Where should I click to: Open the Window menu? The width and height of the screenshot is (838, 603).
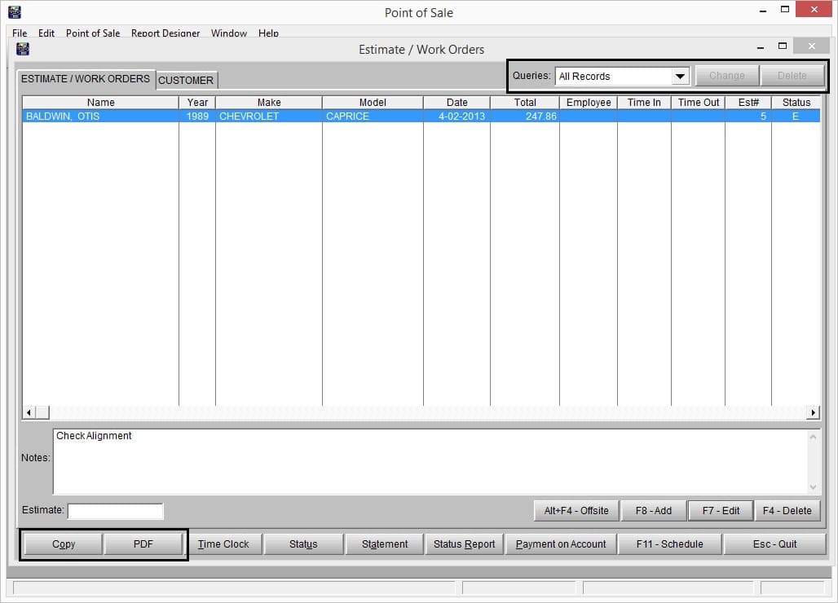click(x=229, y=33)
